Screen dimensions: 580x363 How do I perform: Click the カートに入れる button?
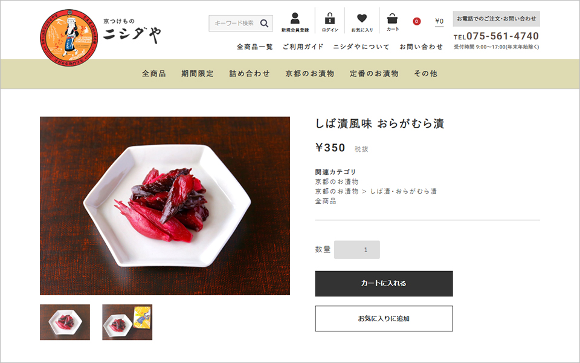[x=384, y=283]
